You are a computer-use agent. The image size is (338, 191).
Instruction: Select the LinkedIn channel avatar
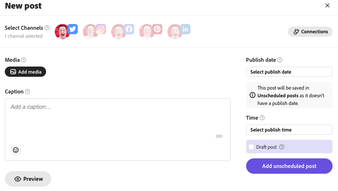pos(175,32)
